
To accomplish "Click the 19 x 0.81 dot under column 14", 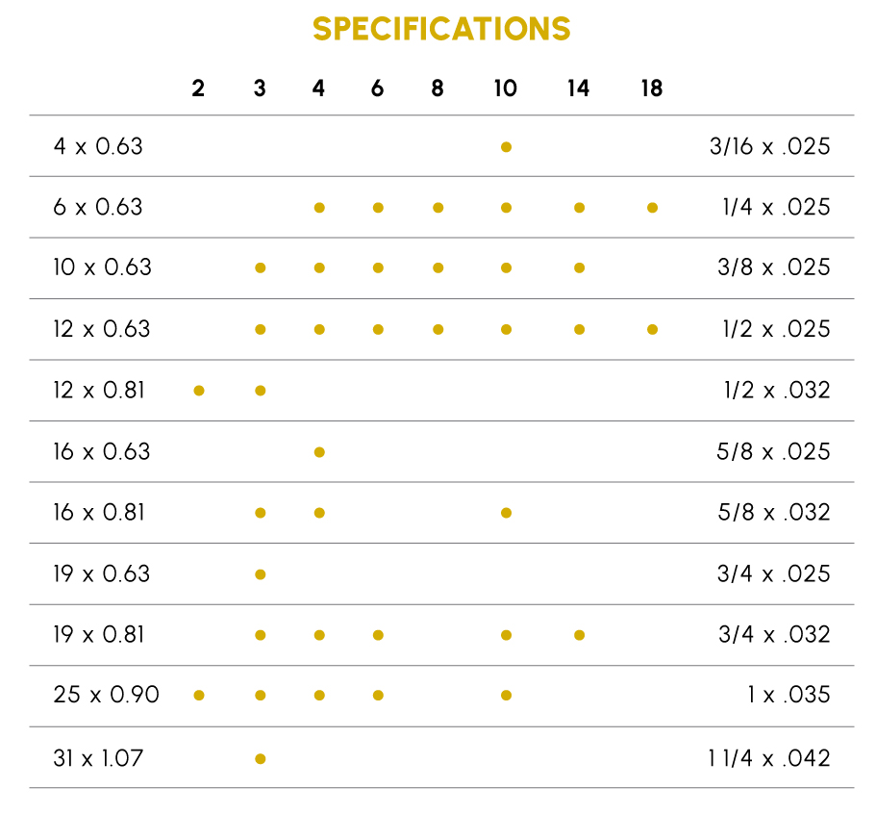I will (x=579, y=635).
